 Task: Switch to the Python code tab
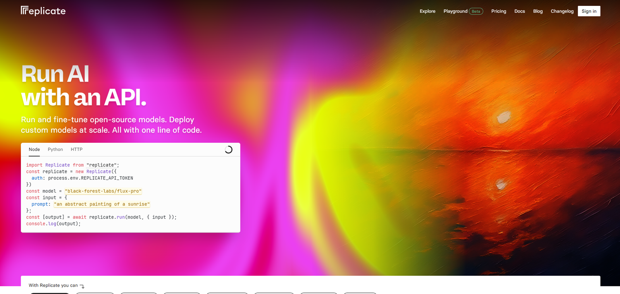[x=55, y=149]
